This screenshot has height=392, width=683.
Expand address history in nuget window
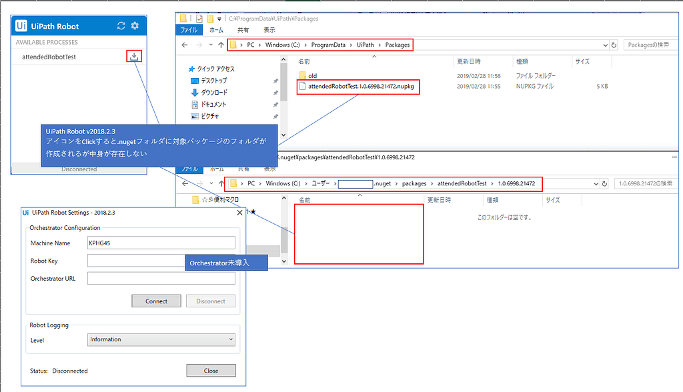(x=596, y=184)
